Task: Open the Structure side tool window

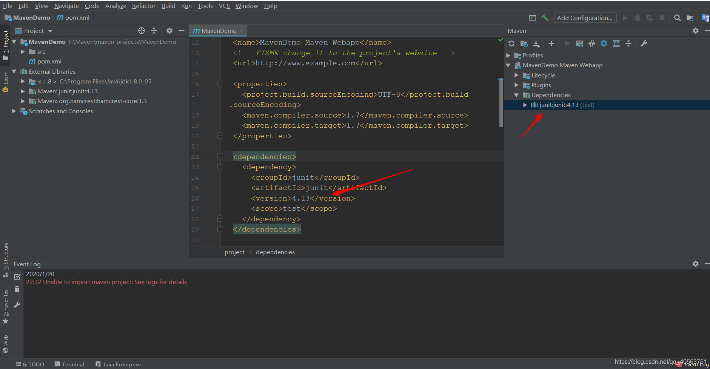Action: click(x=5, y=260)
